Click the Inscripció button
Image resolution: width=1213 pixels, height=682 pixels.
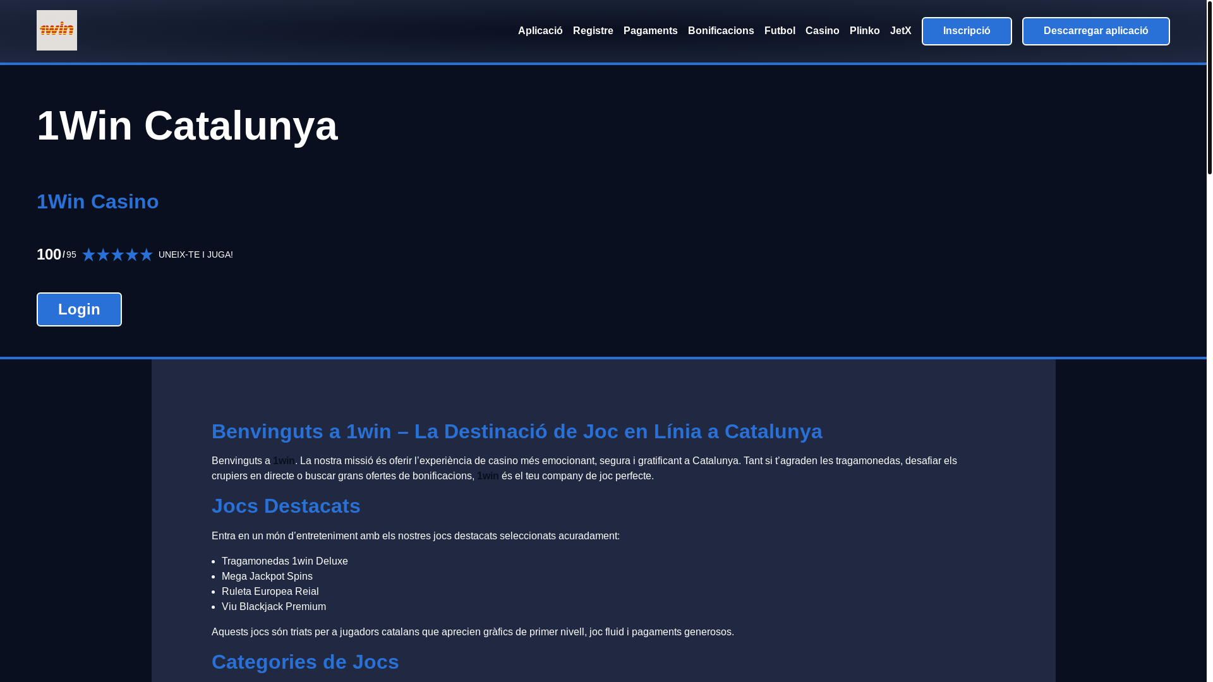coord(967,31)
